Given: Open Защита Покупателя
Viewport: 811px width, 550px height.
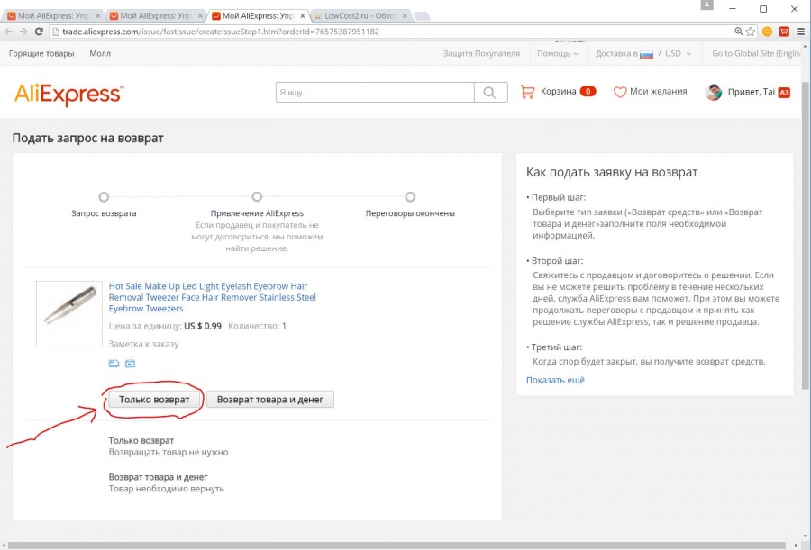Looking at the screenshot, I should pos(481,53).
